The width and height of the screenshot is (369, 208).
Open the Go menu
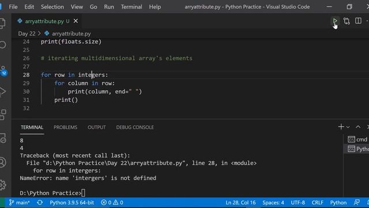point(93,7)
